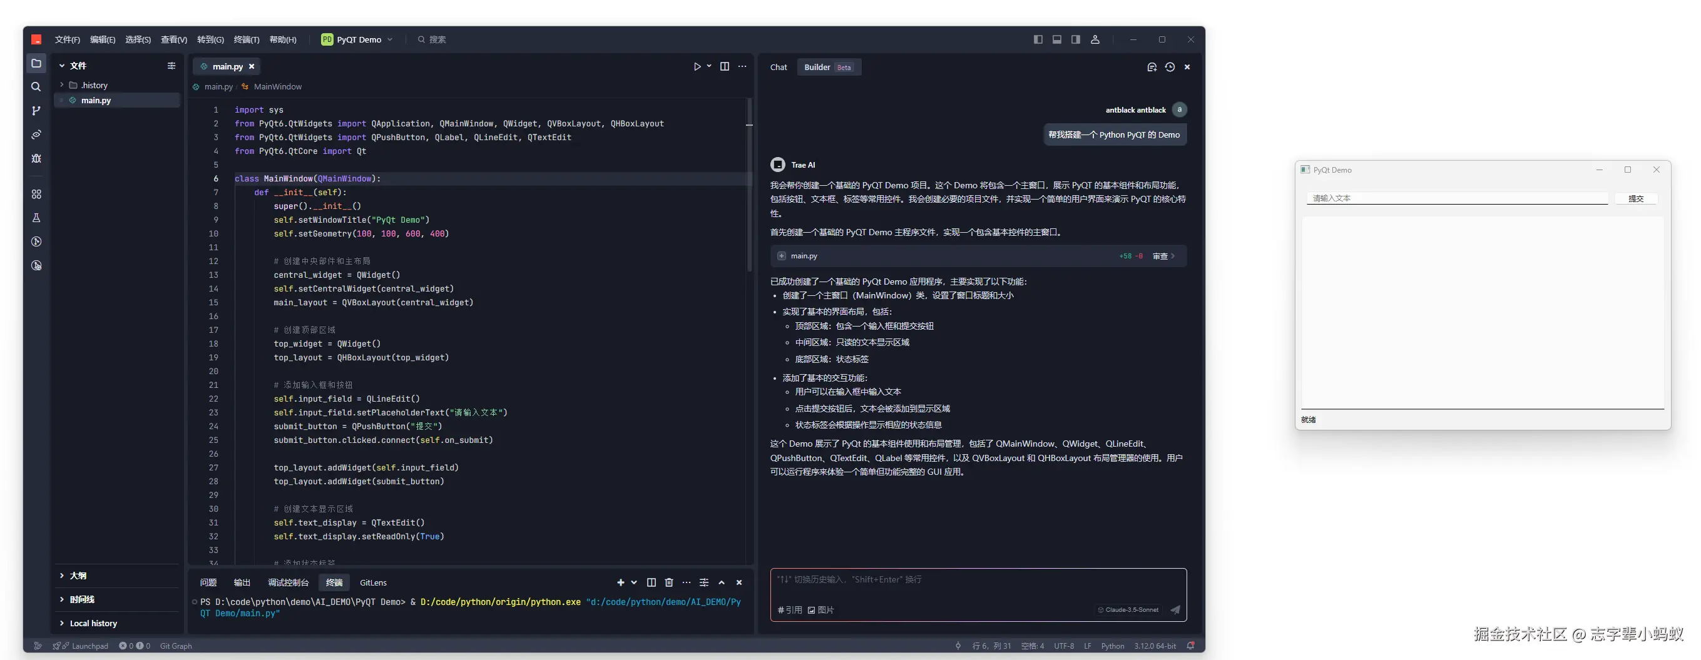Close the bottom terminal panel
Image resolution: width=1701 pixels, height=660 pixels.
pos(739,583)
